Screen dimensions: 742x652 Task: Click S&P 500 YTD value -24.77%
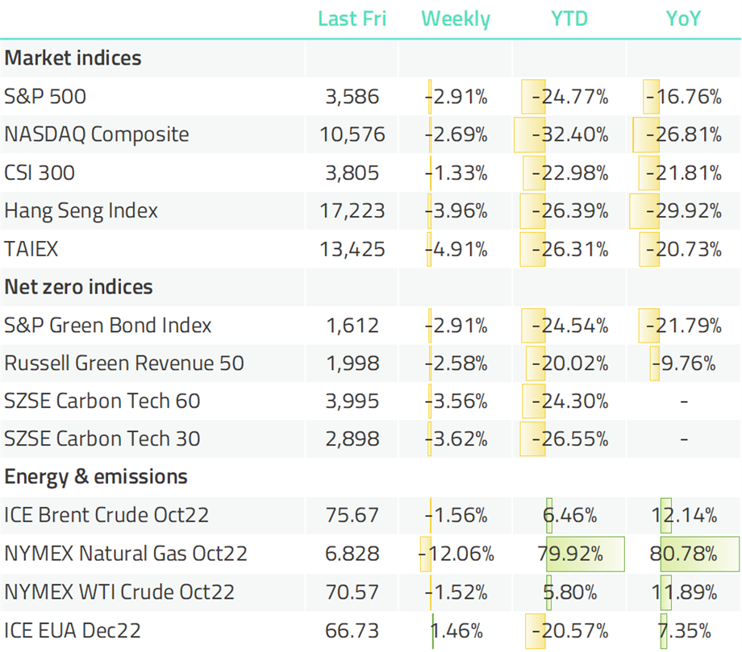(569, 97)
